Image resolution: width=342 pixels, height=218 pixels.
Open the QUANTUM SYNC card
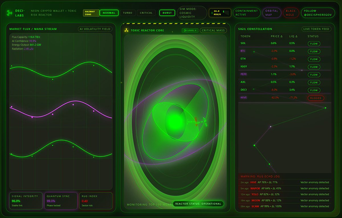point(61,201)
